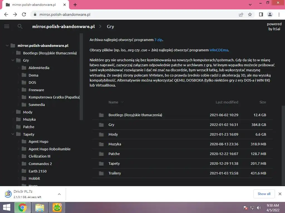Click the Action Center flag tray icon
This screenshot has width=285, height=213.
pos(245,208)
